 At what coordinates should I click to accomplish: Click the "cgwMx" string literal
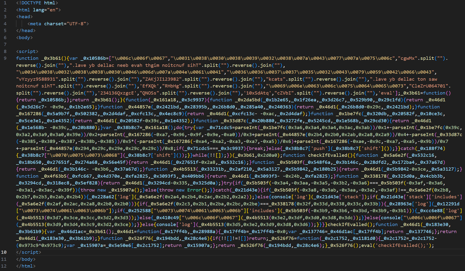[408, 58]
